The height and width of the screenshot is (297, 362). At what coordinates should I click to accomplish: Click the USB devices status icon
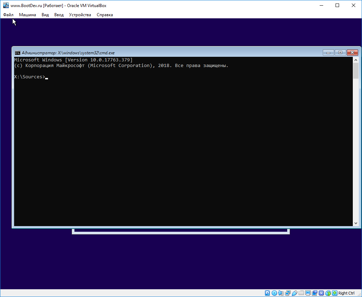[295, 293]
